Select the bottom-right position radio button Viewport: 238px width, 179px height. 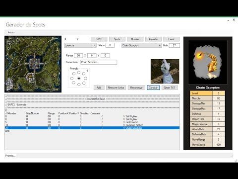pyautogui.click(x=84, y=83)
